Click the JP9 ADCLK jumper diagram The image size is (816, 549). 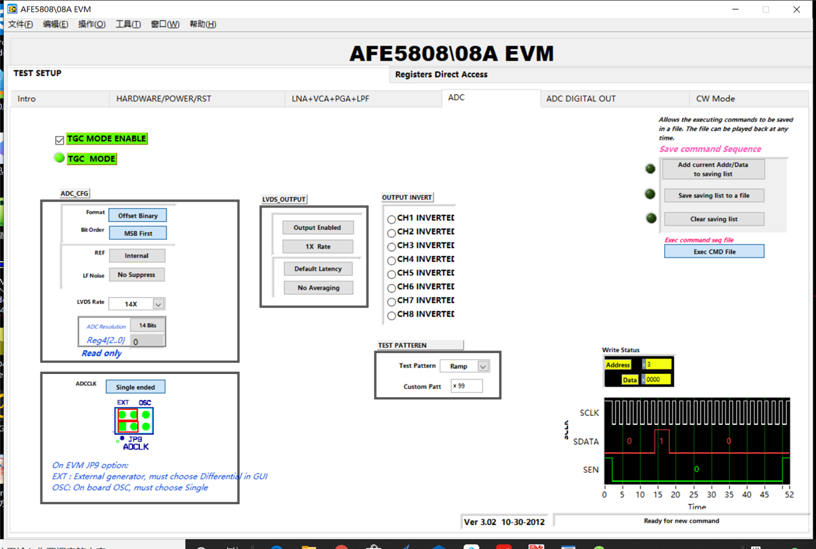135,424
